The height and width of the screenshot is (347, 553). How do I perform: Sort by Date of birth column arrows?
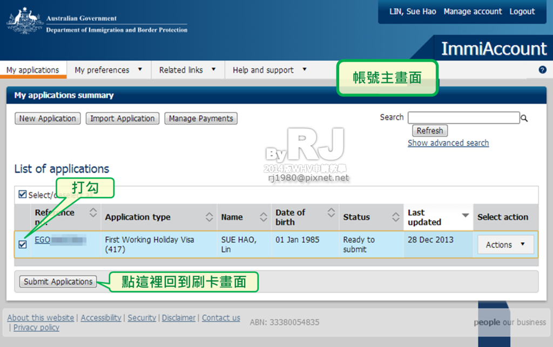tap(331, 212)
